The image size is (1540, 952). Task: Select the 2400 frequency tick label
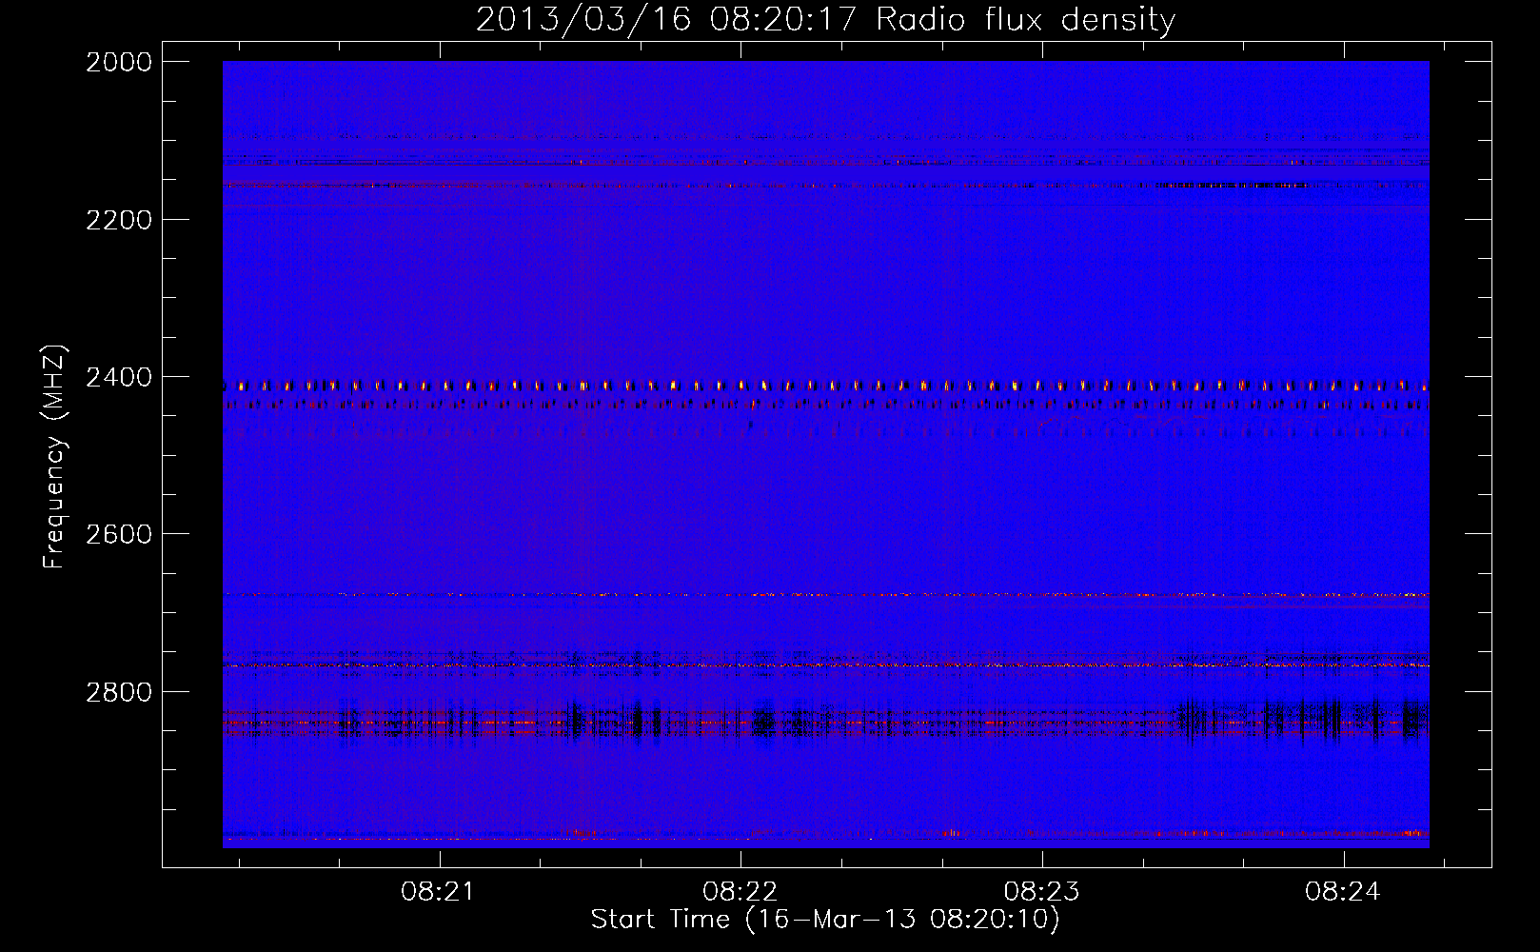(119, 378)
